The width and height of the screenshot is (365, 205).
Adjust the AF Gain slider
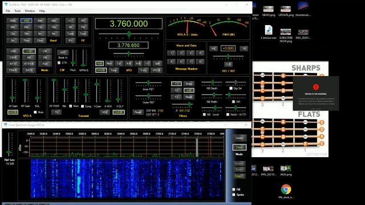13,91
